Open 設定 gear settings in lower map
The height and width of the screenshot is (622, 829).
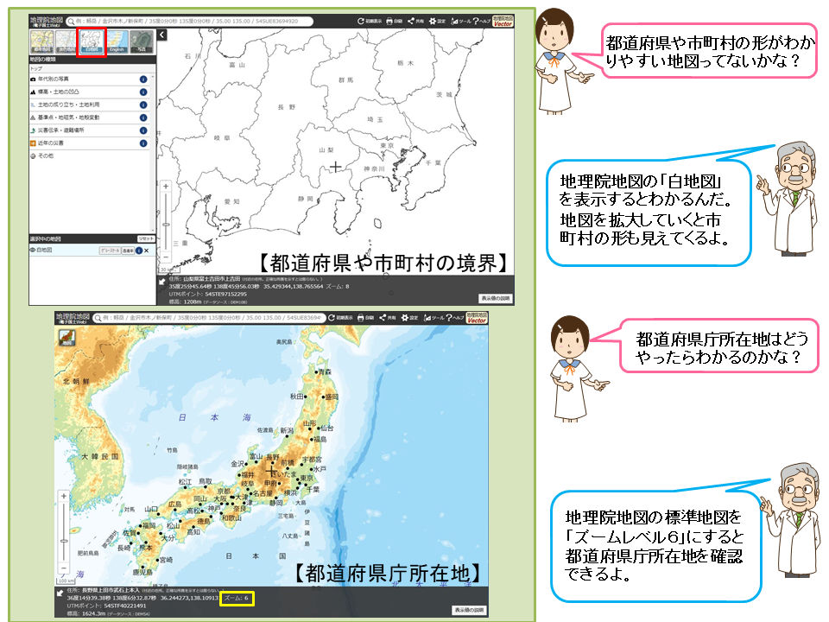tap(409, 318)
